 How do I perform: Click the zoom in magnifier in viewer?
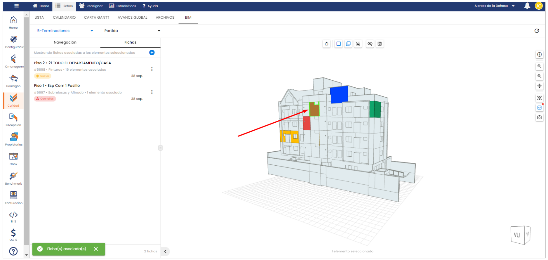click(x=539, y=66)
